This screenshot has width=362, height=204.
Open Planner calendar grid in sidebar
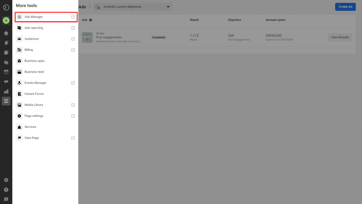coord(6,72)
